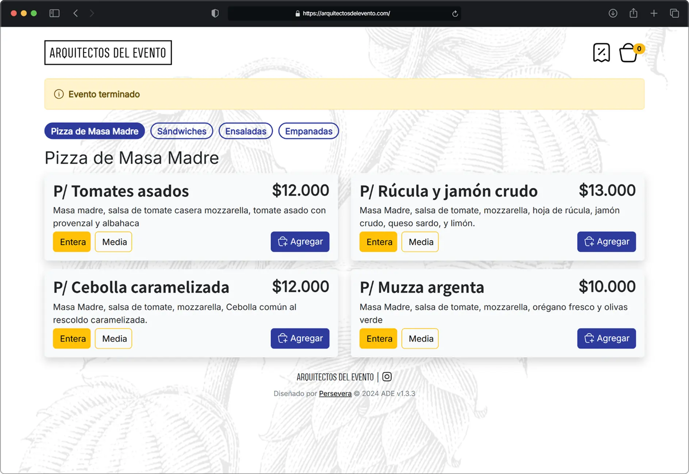Choose Entera for Cebolla caramelizada

(x=72, y=338)
